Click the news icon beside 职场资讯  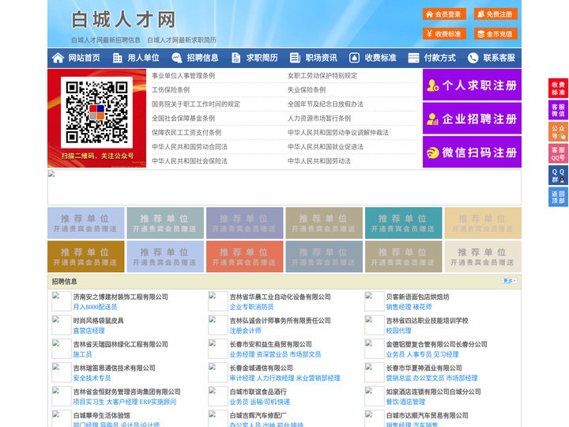click(295, 58)
